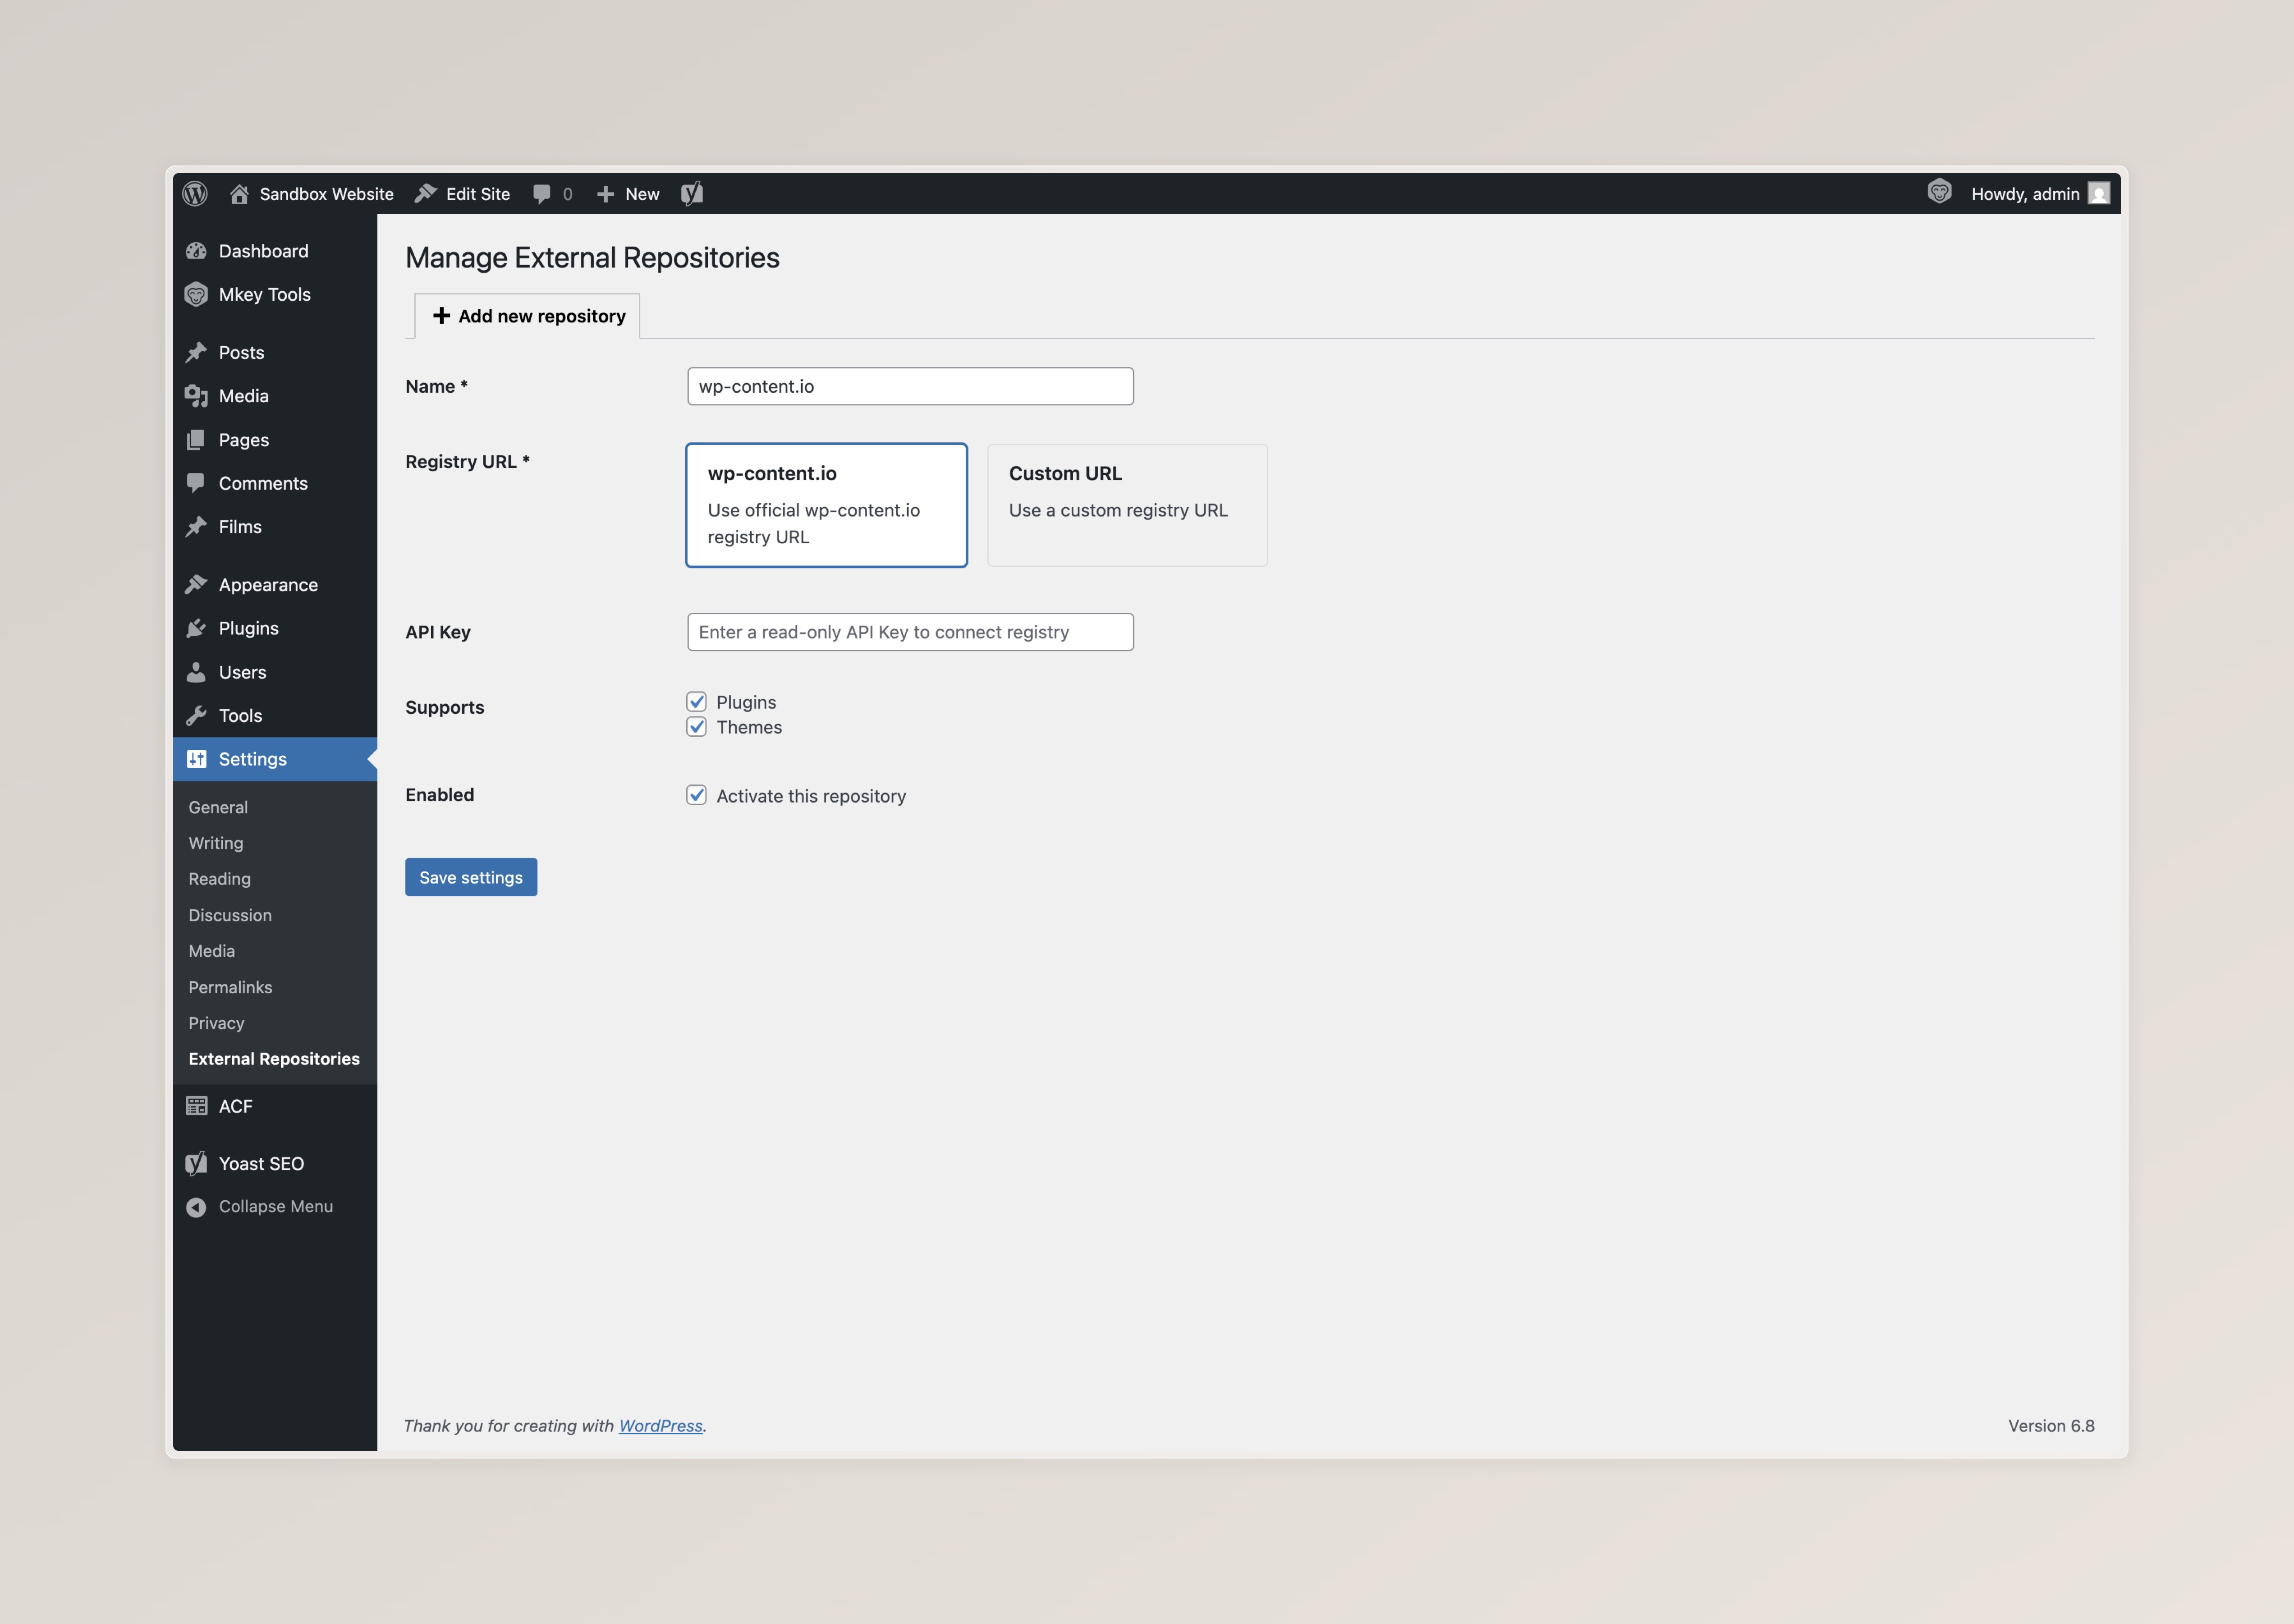2294x1624 pixels.
Task: Click the Posts pin icon
Action: pos(196,352)
